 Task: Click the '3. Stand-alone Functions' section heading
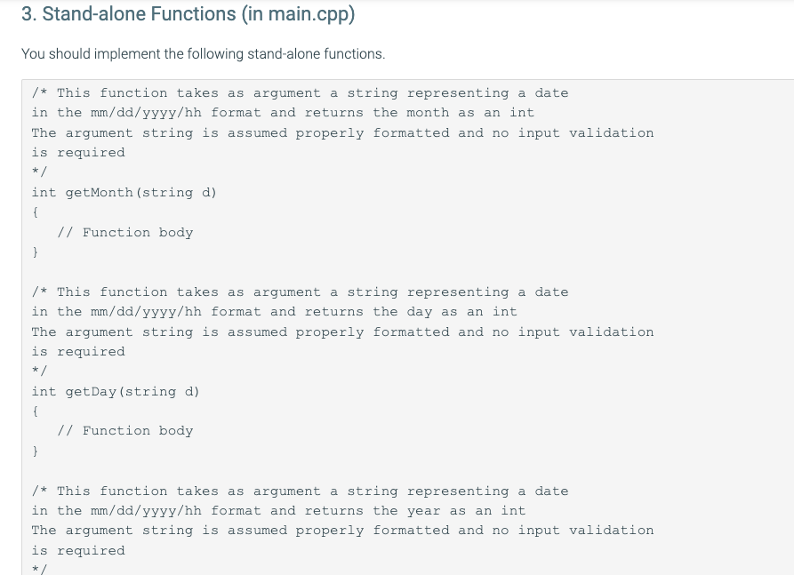coord(188,15)
